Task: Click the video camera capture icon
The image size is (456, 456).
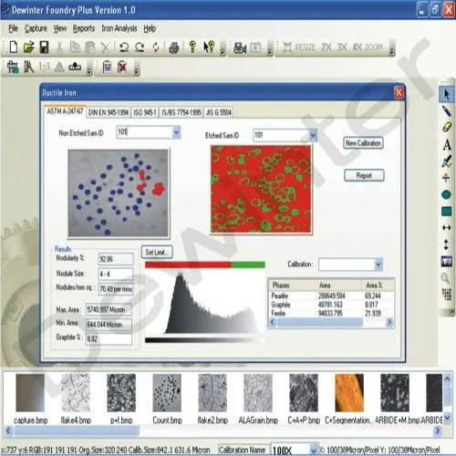Action: (x=240, y=47)
